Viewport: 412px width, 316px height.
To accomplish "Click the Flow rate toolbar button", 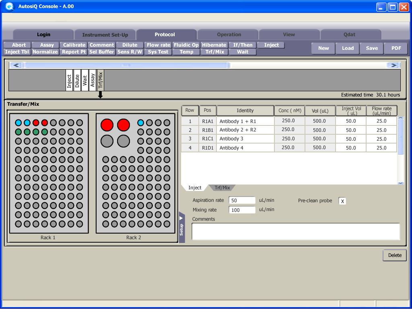I will [x=159, y=45].
